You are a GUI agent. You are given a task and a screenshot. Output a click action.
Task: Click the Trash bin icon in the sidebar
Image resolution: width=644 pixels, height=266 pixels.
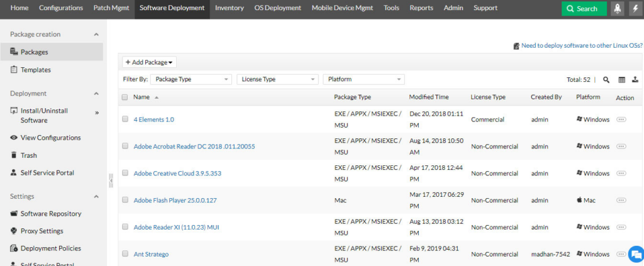tap(14, 155)
